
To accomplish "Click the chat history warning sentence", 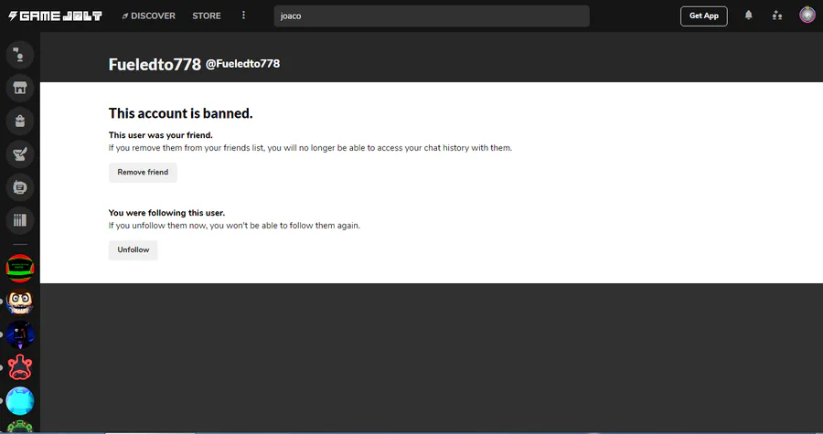I will tap(310, 148).
